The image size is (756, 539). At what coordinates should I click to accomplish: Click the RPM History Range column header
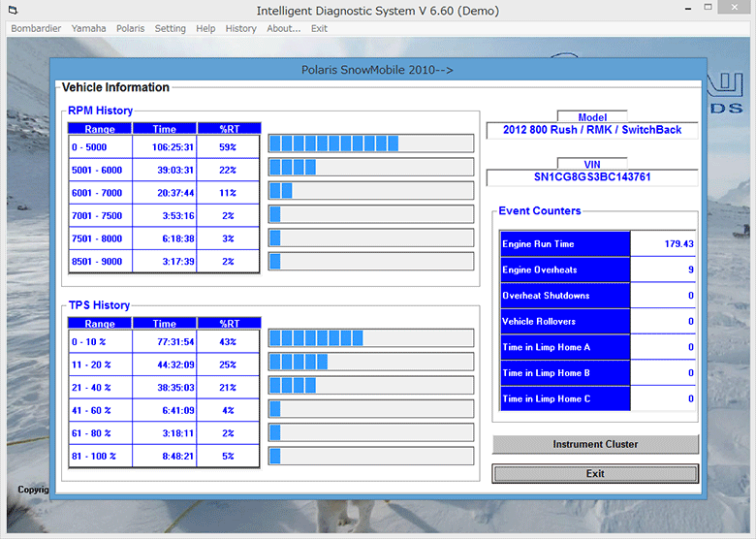click(100, 129)
